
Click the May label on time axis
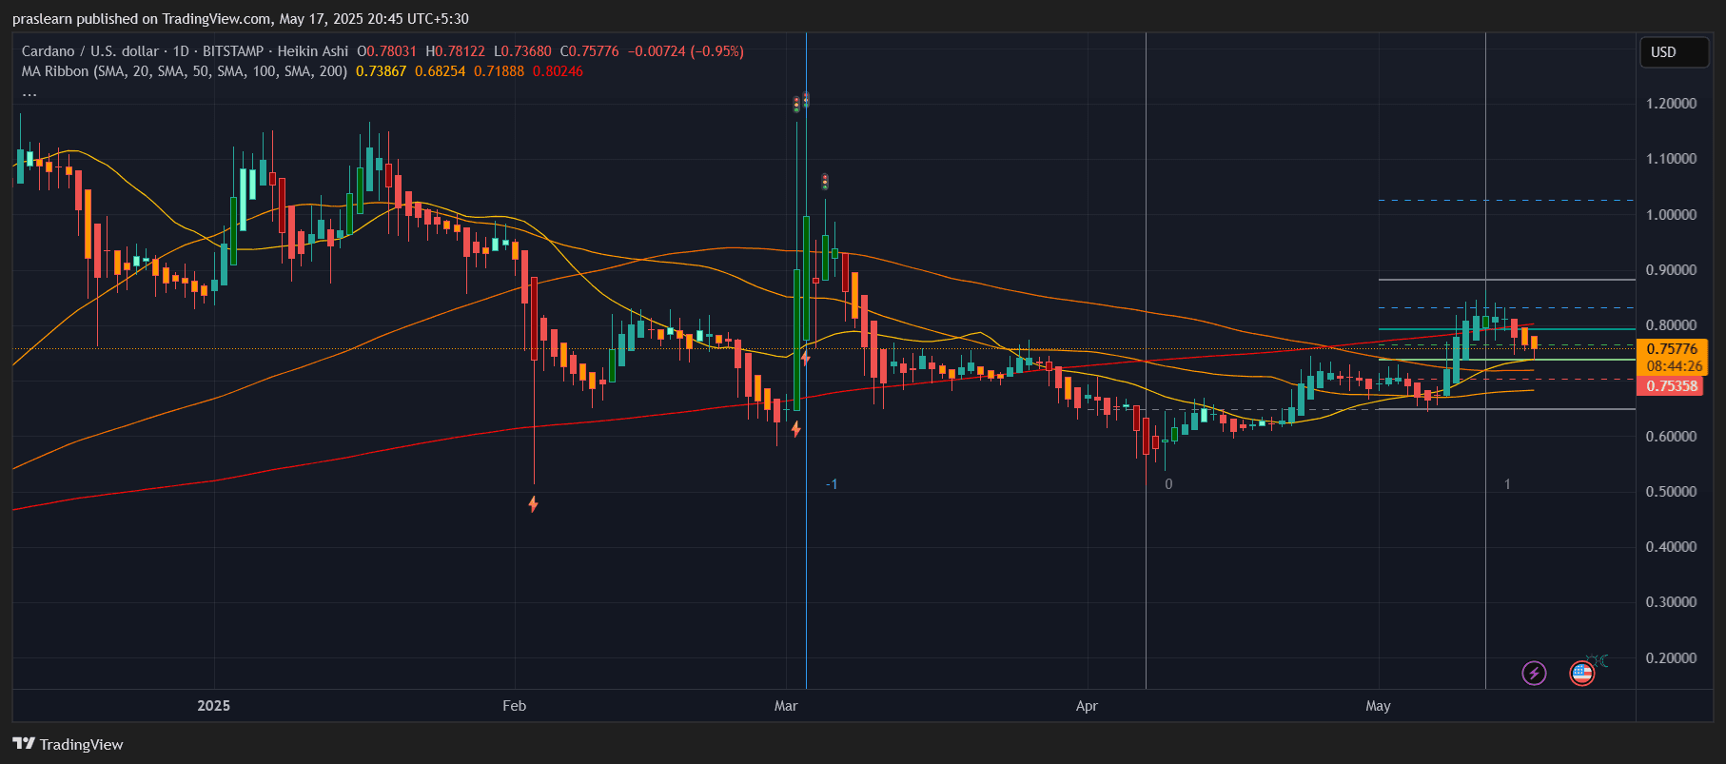1378,706
